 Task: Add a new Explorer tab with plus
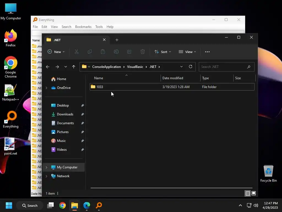point(117,40)
